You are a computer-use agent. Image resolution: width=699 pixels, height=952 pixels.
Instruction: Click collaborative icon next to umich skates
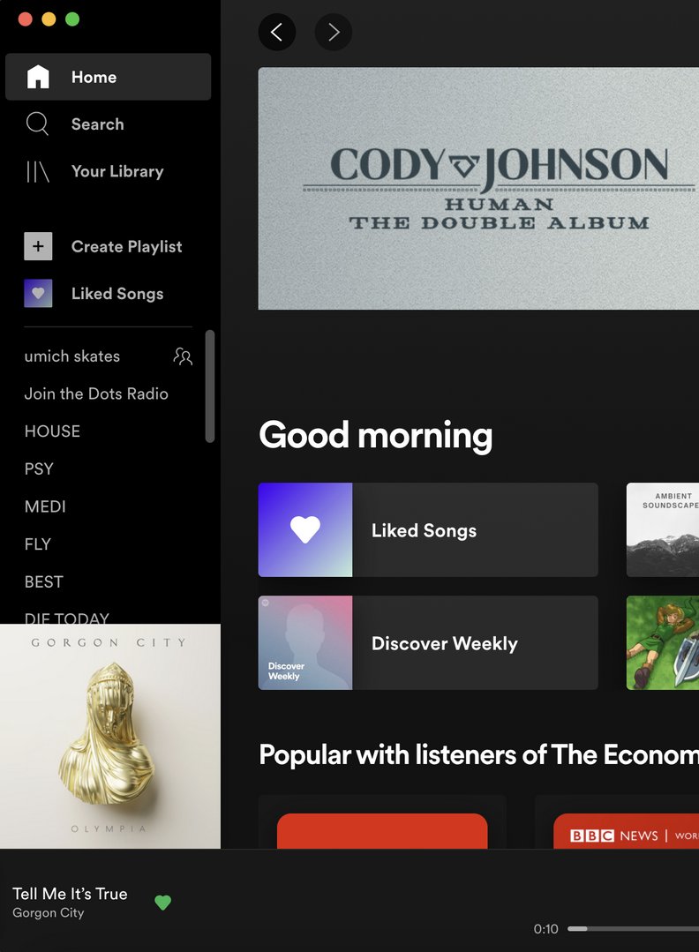tap(182, 356)
